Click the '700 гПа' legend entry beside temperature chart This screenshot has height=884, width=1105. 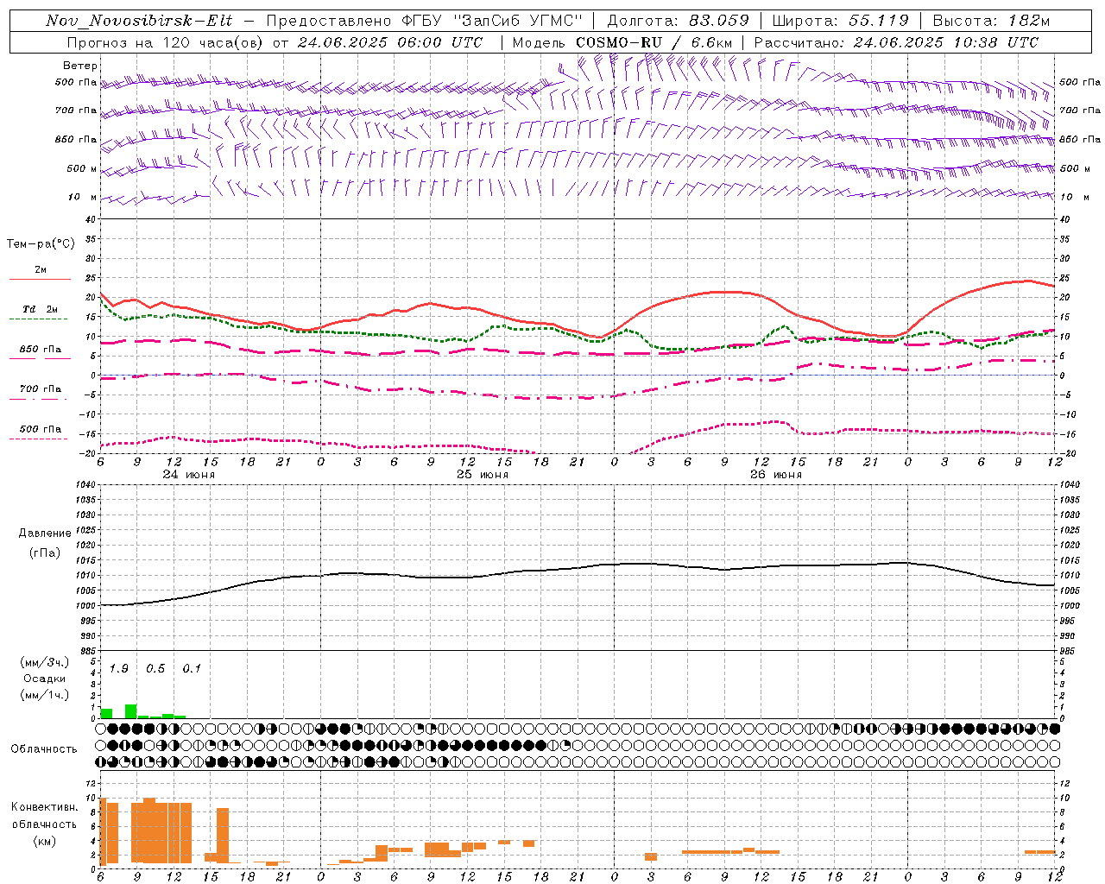click(41, 389)
